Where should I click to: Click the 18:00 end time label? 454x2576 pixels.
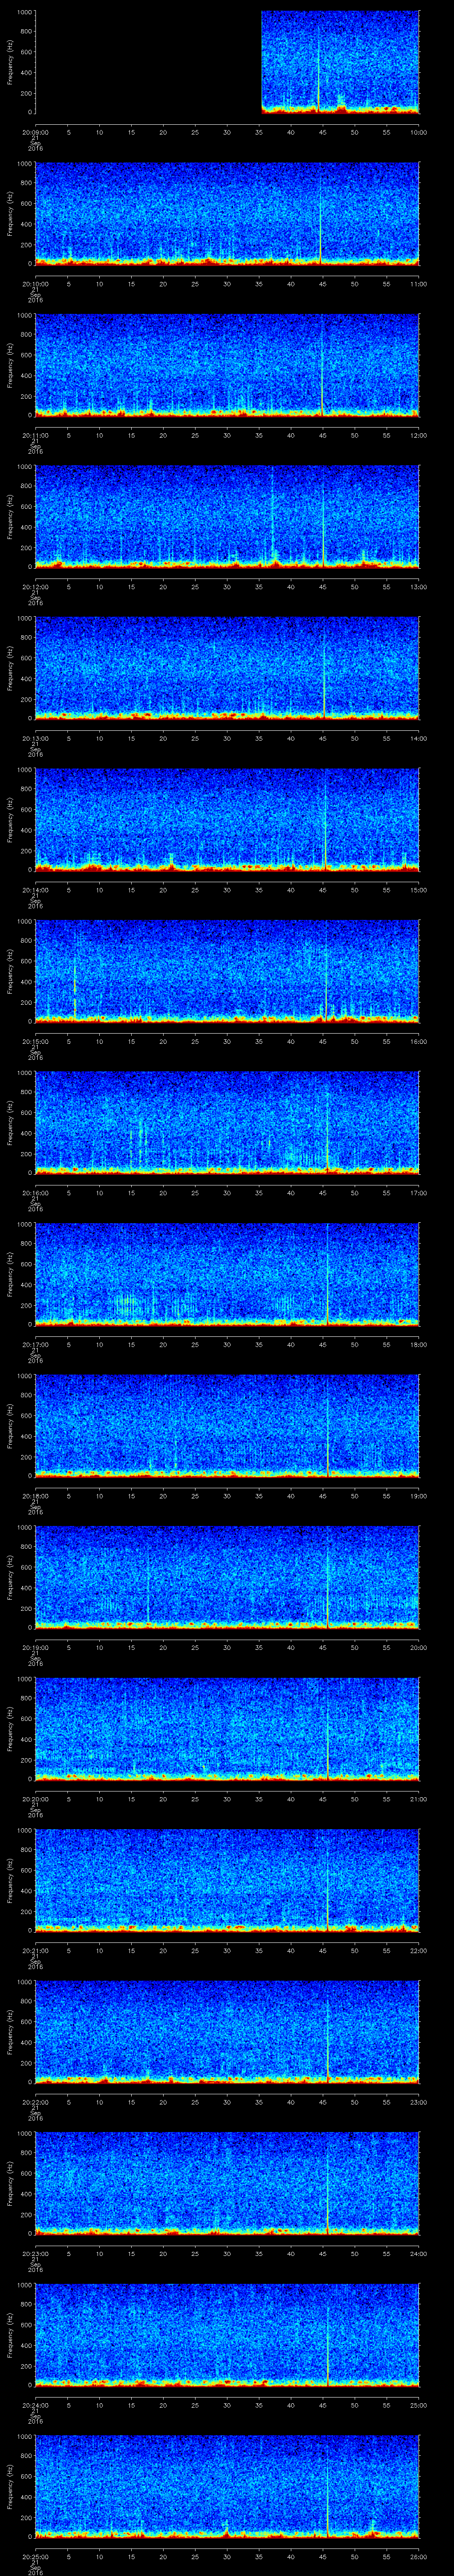(x=418, y=1344)
